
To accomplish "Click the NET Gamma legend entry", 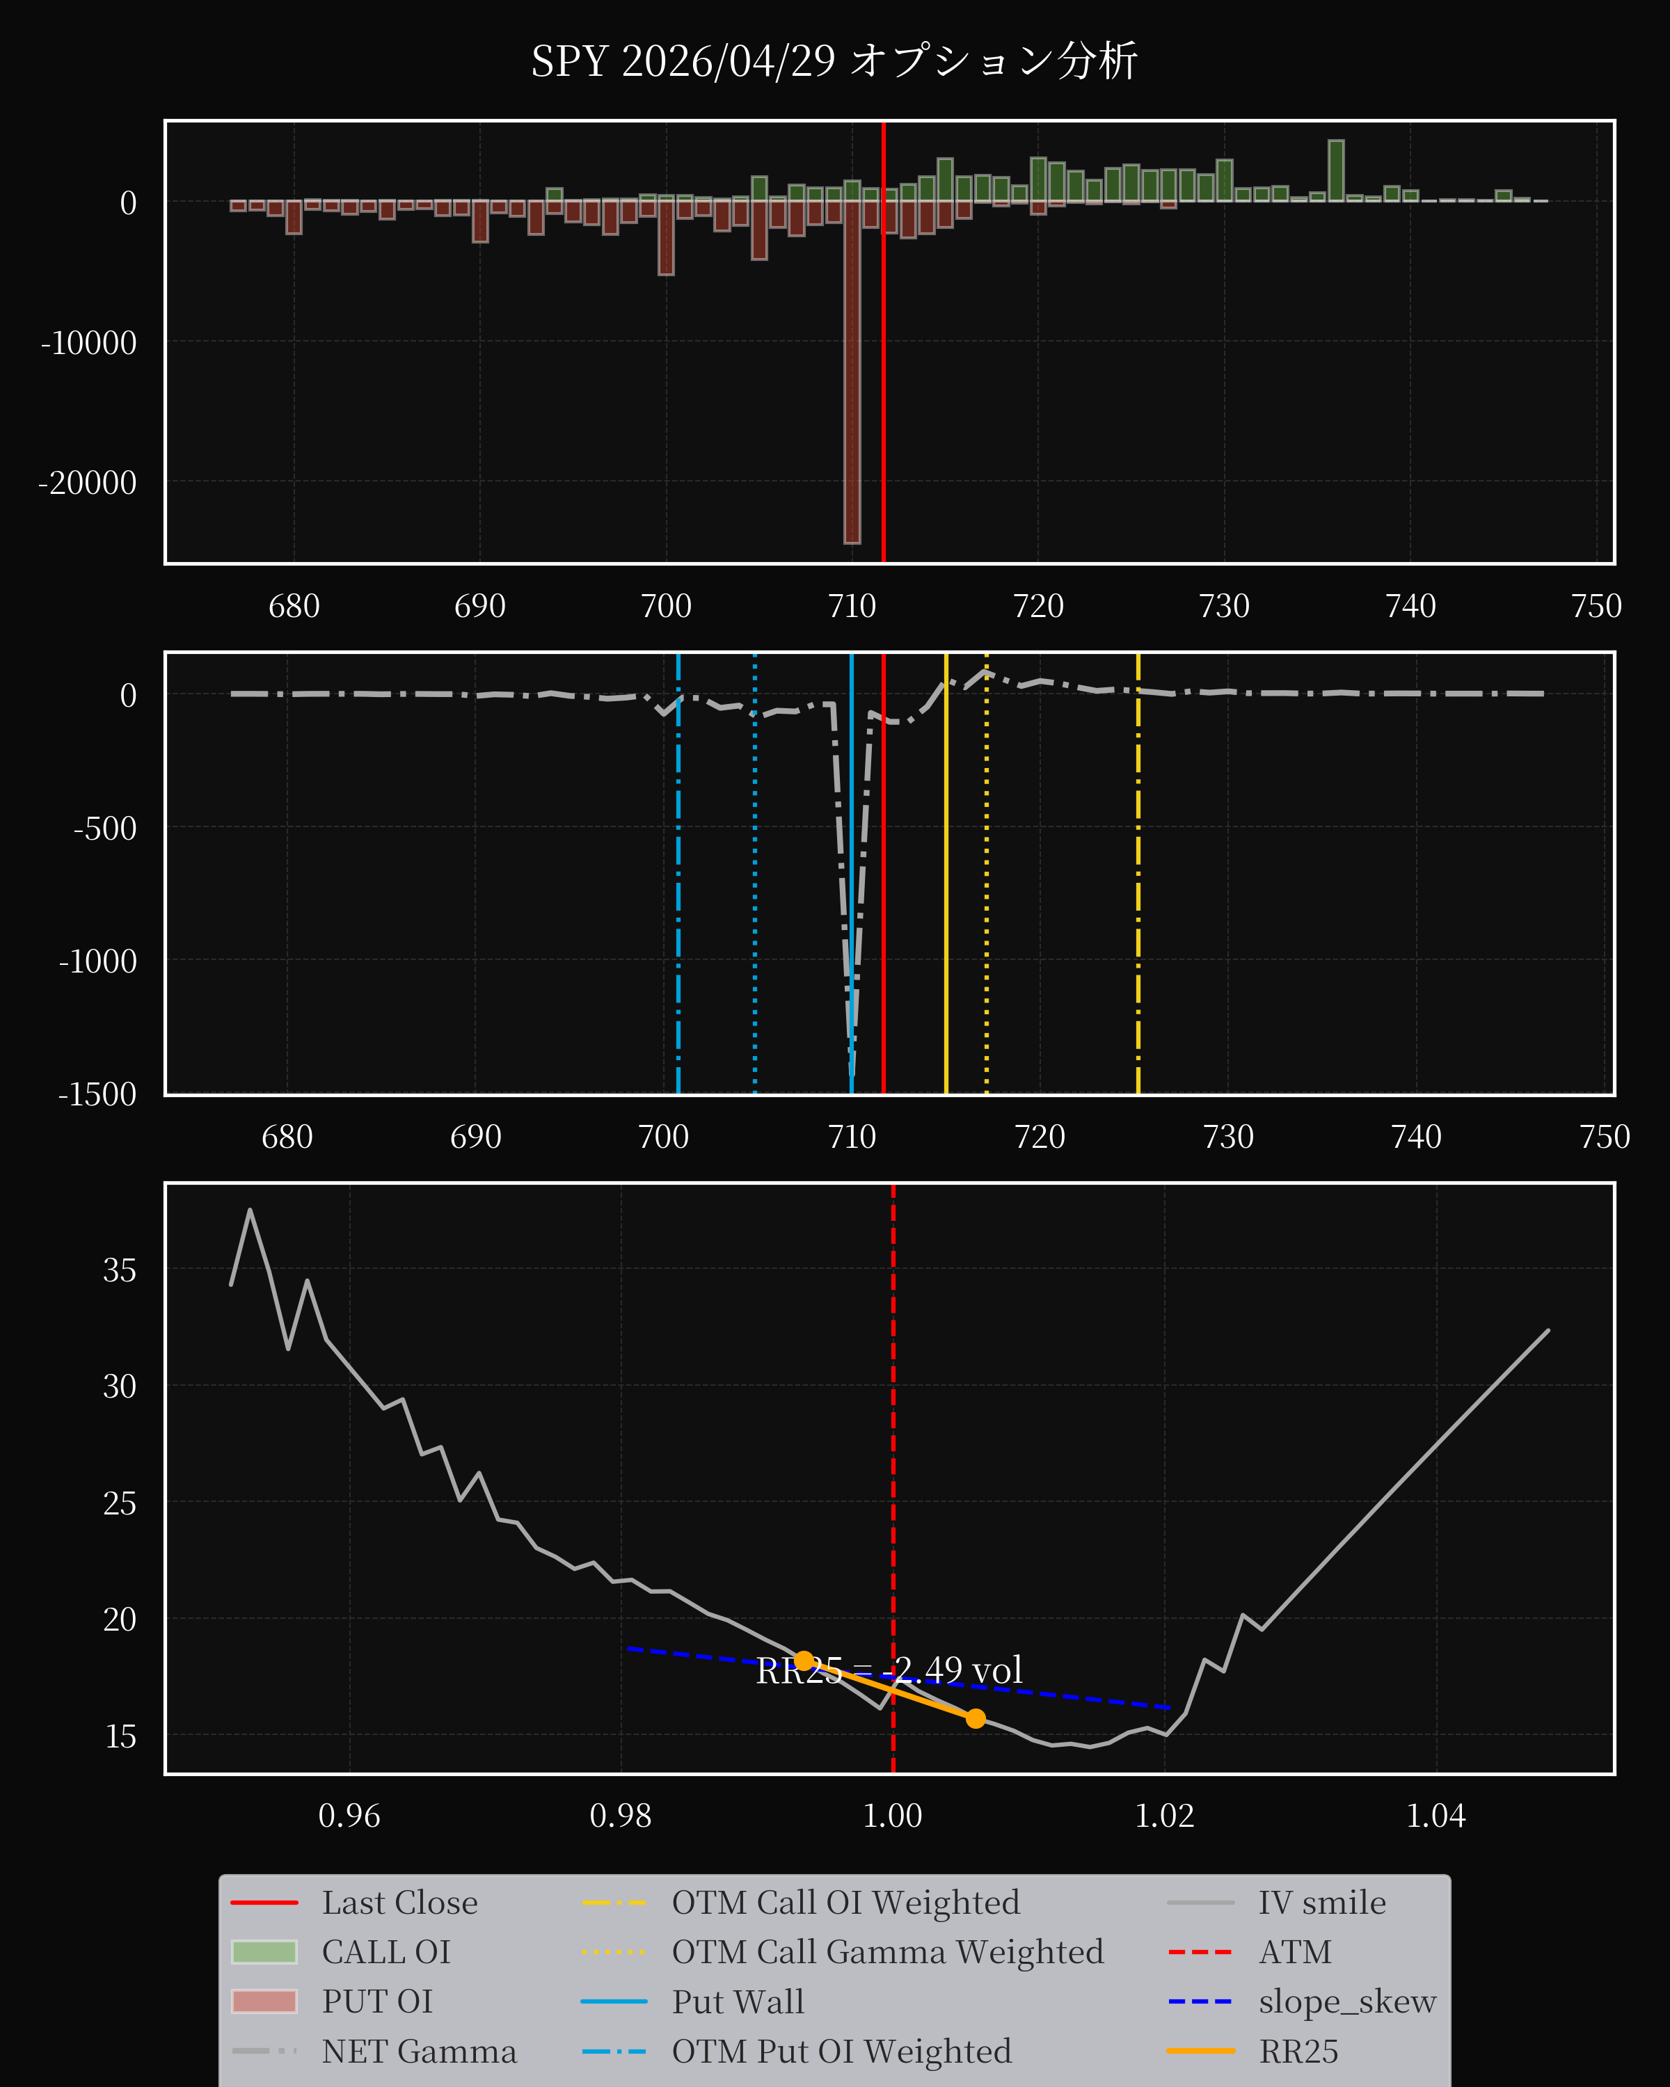I will (374, 2050).
